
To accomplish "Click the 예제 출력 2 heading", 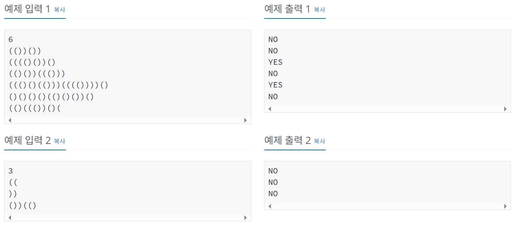I will (287, 140).
